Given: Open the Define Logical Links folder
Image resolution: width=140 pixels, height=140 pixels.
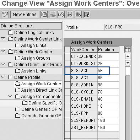Looking at the screenshot, I should point(31,33).
